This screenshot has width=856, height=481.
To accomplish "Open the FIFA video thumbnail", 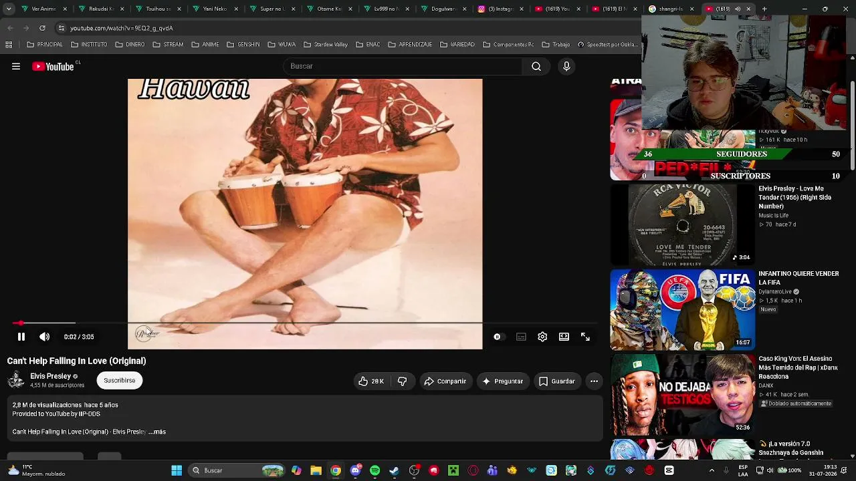I will click(682, 310).
